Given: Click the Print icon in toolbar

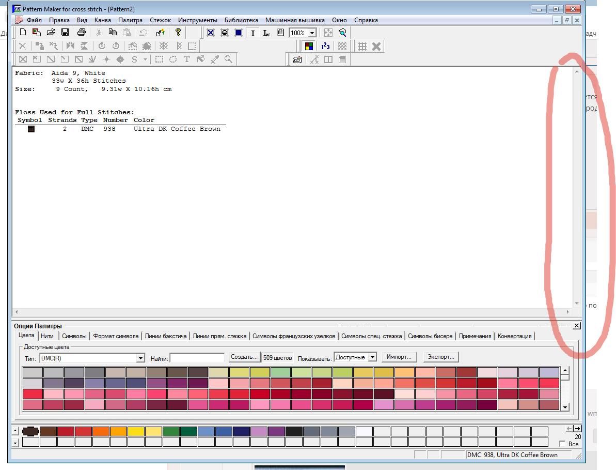Looking at the screenshot, I should (81, 33).
